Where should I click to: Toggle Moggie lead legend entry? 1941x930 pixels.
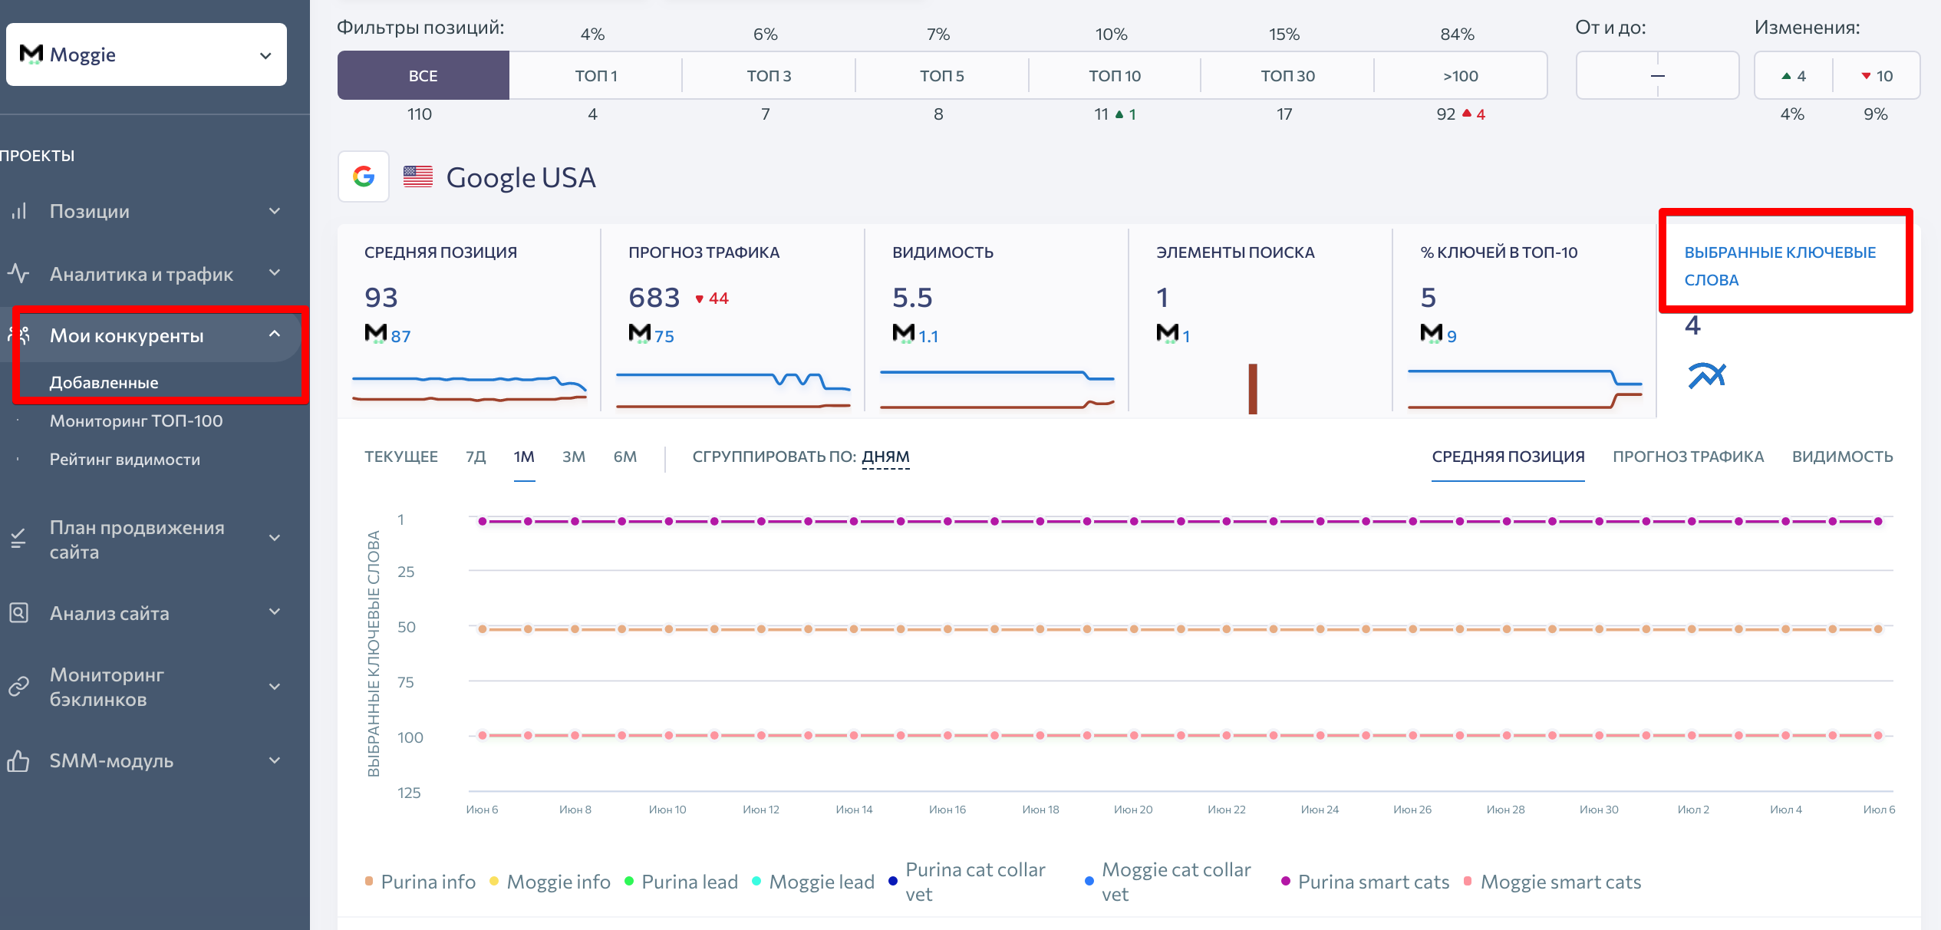[813, 882]
